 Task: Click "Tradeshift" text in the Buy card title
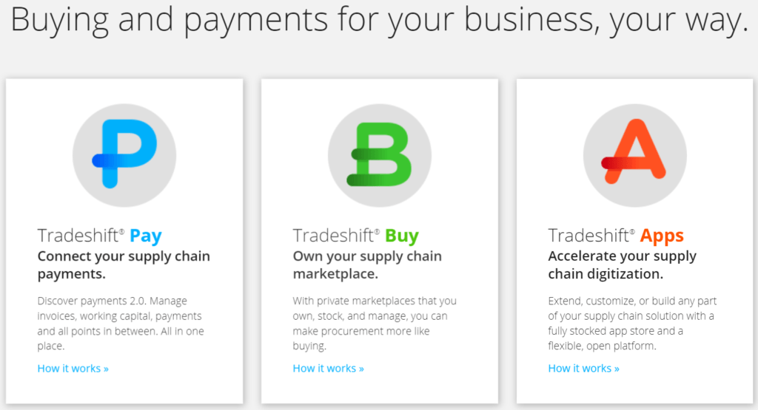pos(334,236)
